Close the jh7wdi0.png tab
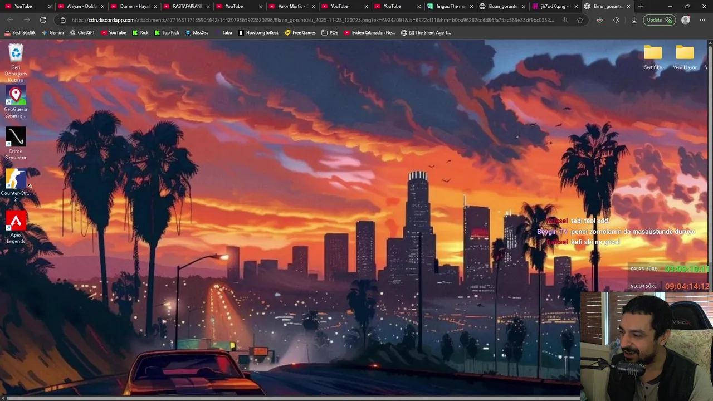This screenshot has height=401, width=713. click(575, 6)
